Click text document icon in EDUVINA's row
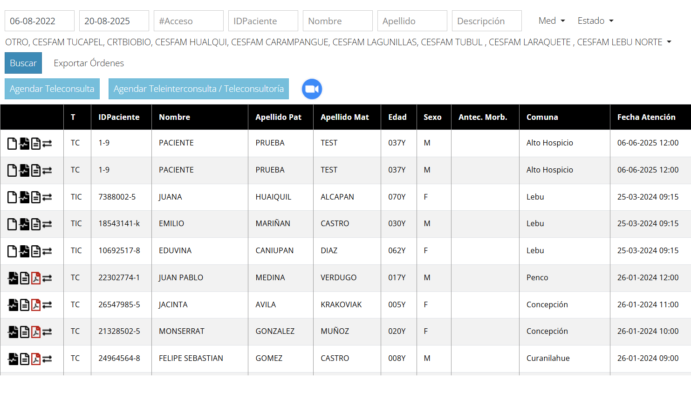The height and width of the screenshot is (394, 691). pos(36,251)
